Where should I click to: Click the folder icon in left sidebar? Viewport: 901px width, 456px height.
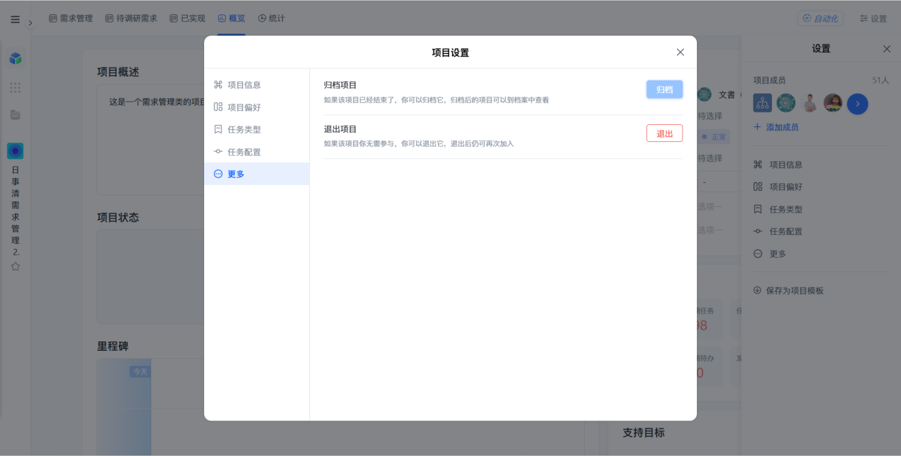(x=15, y=115)
